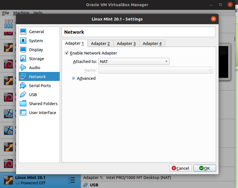The width and height of the screenshot is (238, 188).
Task: Select the General settings icon
Action: coord(23,32)
